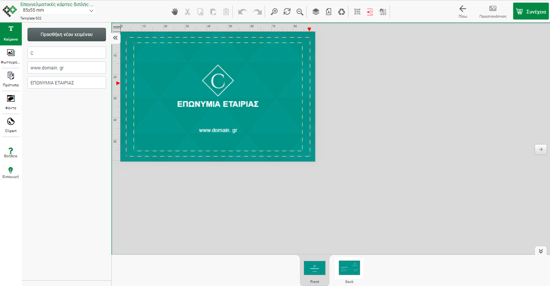Image resolution: width=550 pixels, height=286 pixels.
Task: Click the undo arrow icon
Action: 242,12
